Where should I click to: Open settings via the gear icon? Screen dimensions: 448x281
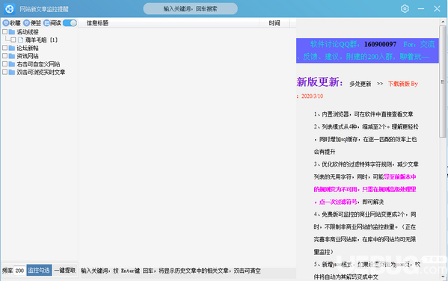[x=405, y=9]
